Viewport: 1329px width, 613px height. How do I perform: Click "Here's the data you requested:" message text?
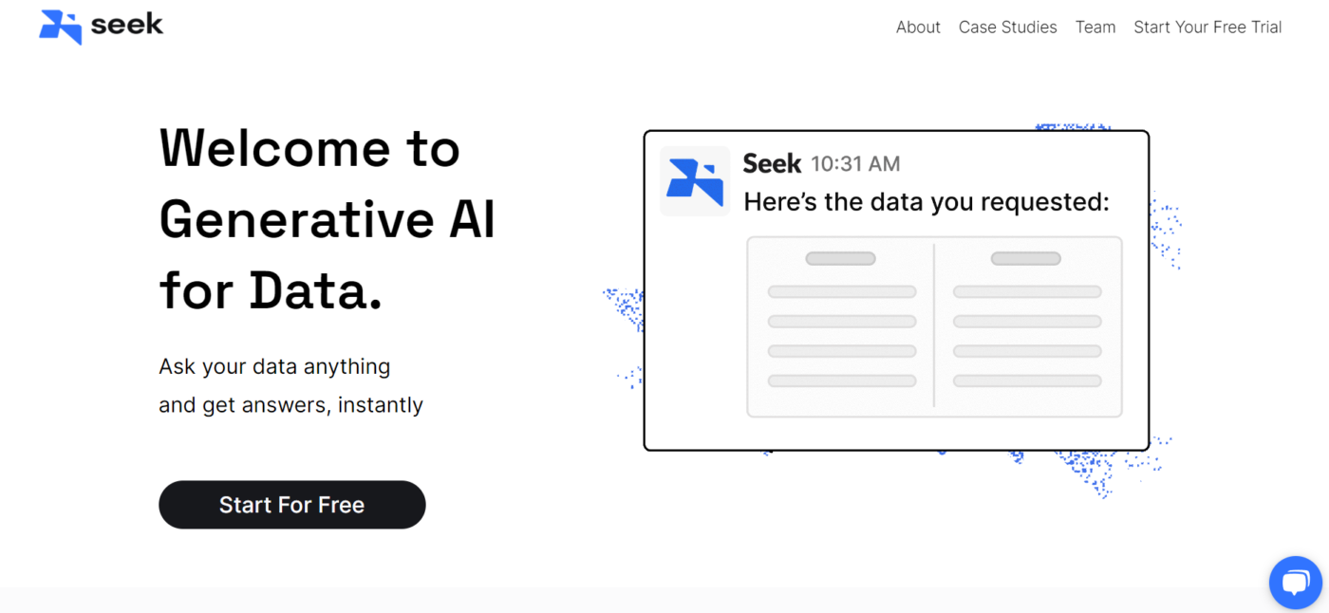tap(926, 202)
